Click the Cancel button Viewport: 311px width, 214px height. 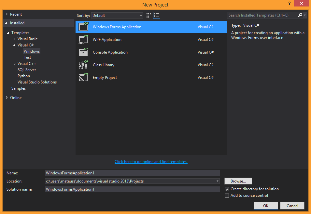(292, 206)
